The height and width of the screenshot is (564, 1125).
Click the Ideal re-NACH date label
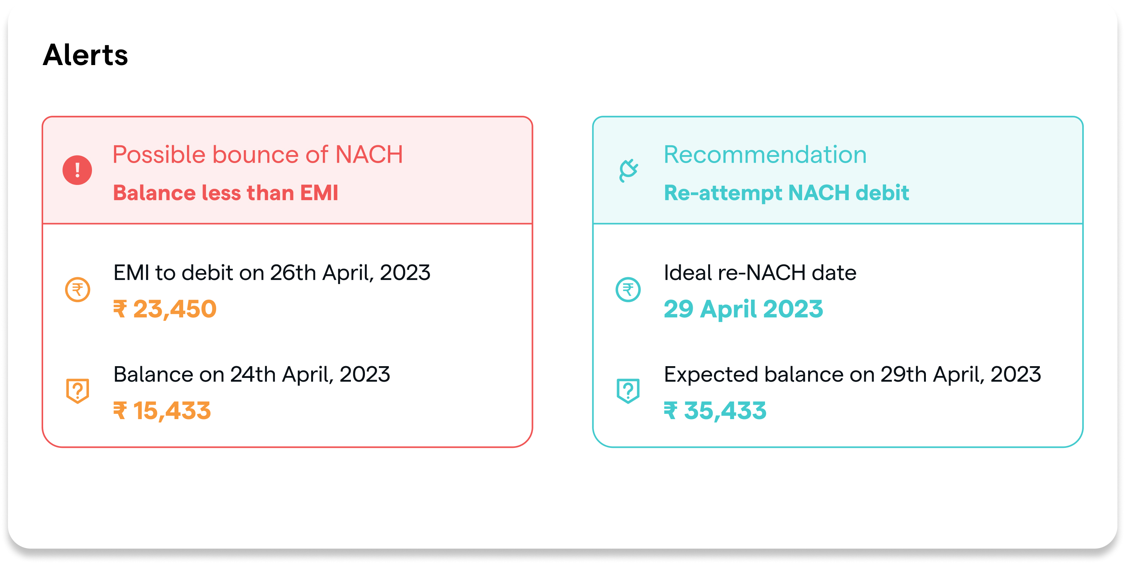pyautogui.click(x=760, y=273)
